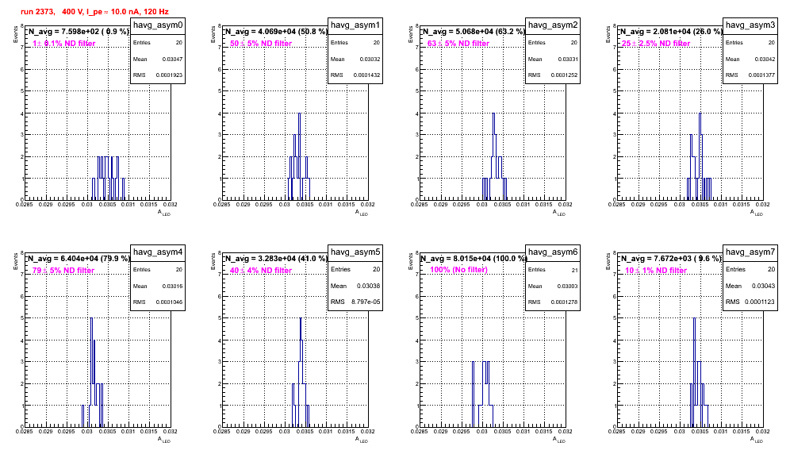This screenshot has width=790, height=454.
Task: Click RMS value 0.0001377 in havg_asym3 stats
Action: [x=761, y=75]
